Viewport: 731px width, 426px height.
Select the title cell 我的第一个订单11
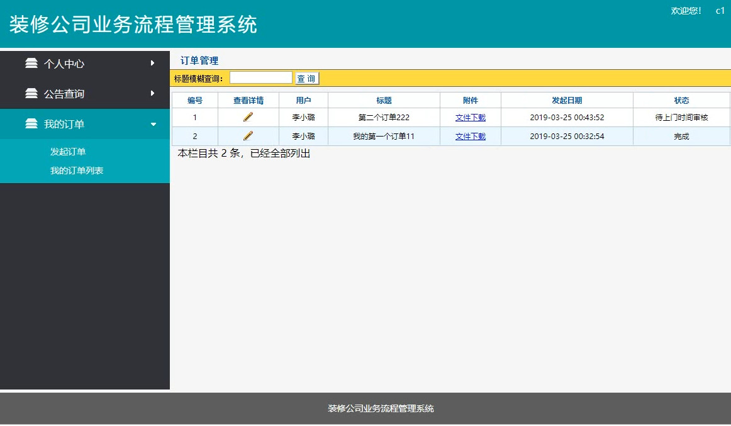[384, 137]
